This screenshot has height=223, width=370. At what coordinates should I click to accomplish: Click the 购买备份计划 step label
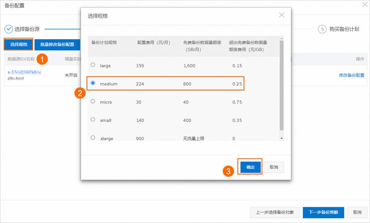344,29
